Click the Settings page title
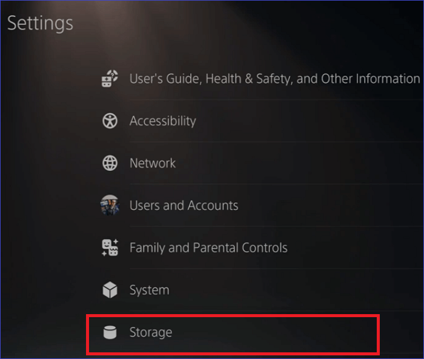 pos(40,24)
